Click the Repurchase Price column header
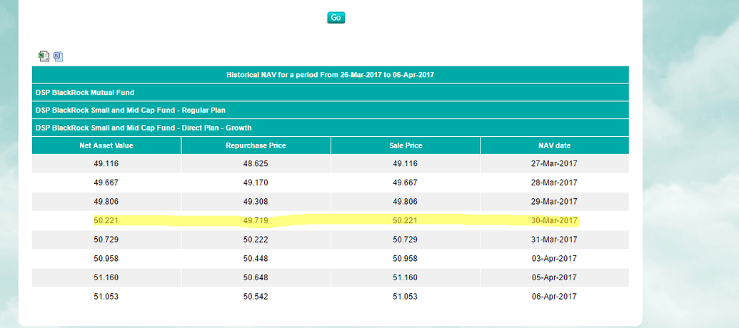This screenshot has height=328, width=739. coord(256,145)
